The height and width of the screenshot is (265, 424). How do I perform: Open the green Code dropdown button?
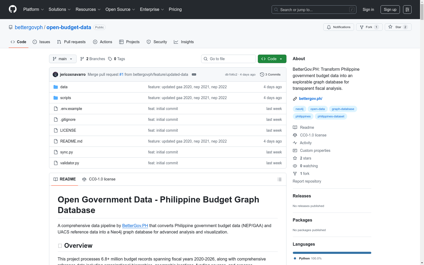point(272,59)
